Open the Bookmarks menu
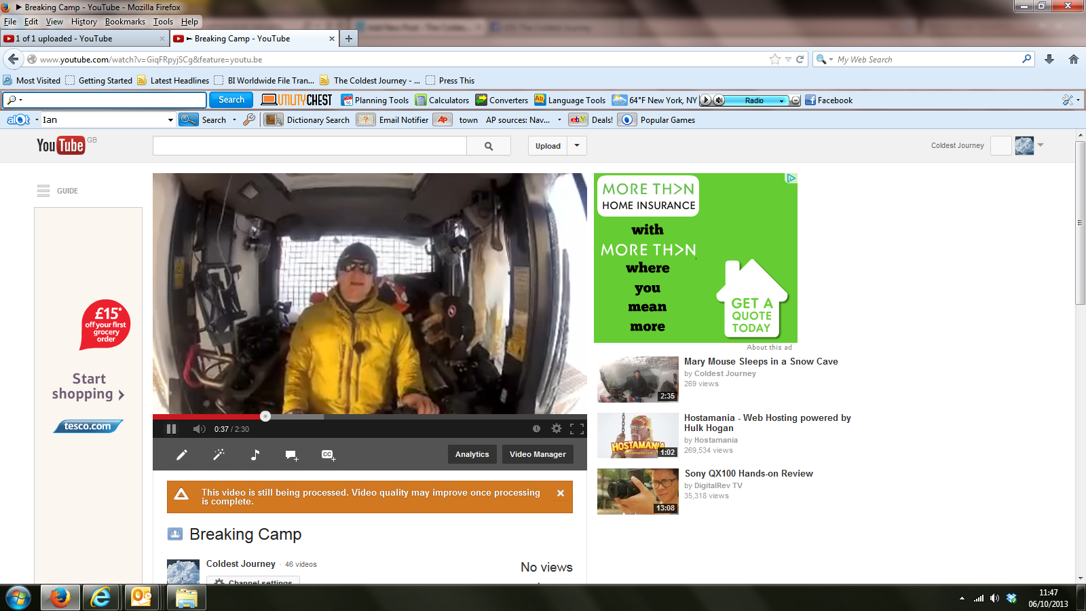Viewport: 1086px width, 611px height. [x=125, y=22]
